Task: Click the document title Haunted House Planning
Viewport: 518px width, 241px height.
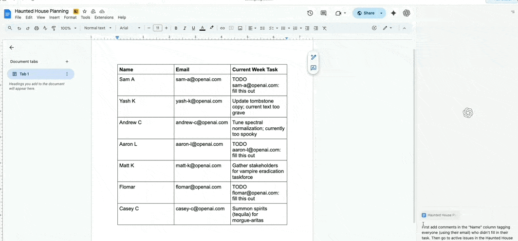Action: (42, 11)
